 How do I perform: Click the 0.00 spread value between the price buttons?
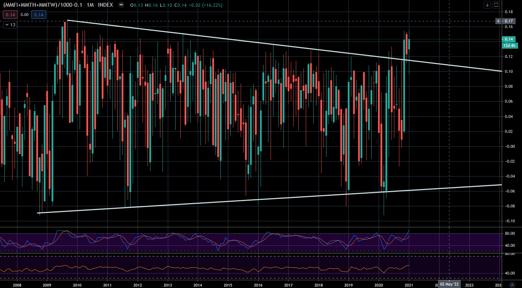click(24, 15)
